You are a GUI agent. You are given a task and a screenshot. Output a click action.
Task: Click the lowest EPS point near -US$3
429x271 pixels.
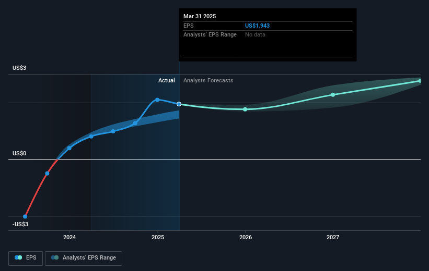click(25, 217)
